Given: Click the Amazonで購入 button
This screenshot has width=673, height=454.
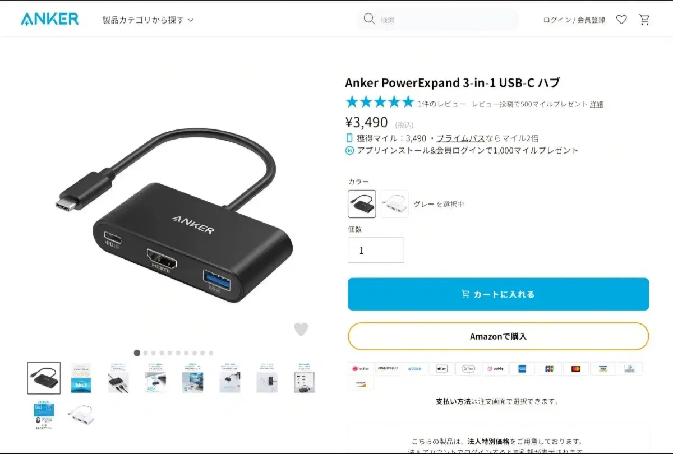Looking at the screenshot, I should [x=499, y=337].
